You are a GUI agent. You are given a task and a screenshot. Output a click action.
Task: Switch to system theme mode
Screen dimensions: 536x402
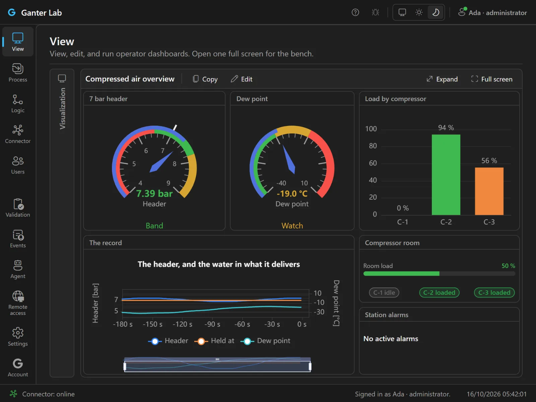tap(402, 12)
